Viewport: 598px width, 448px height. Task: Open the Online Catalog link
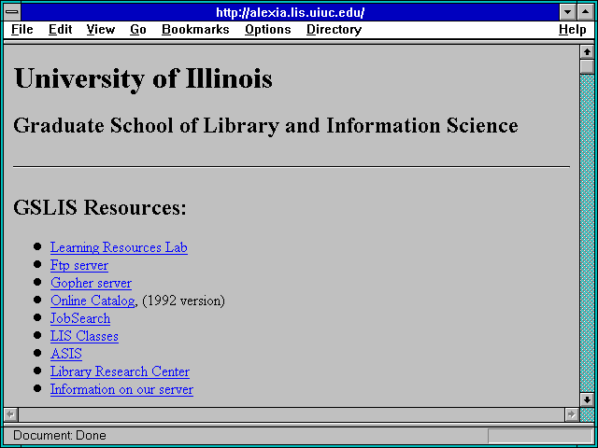tap(93, 301)
